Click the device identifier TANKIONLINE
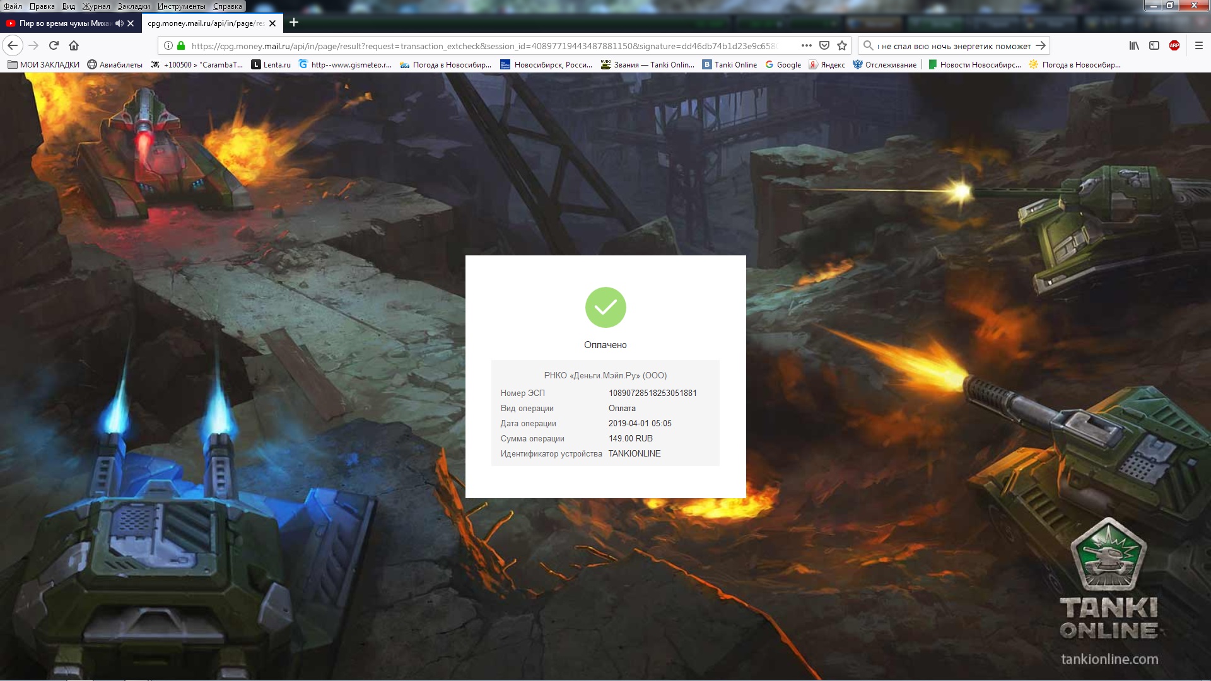 [635, 453]
